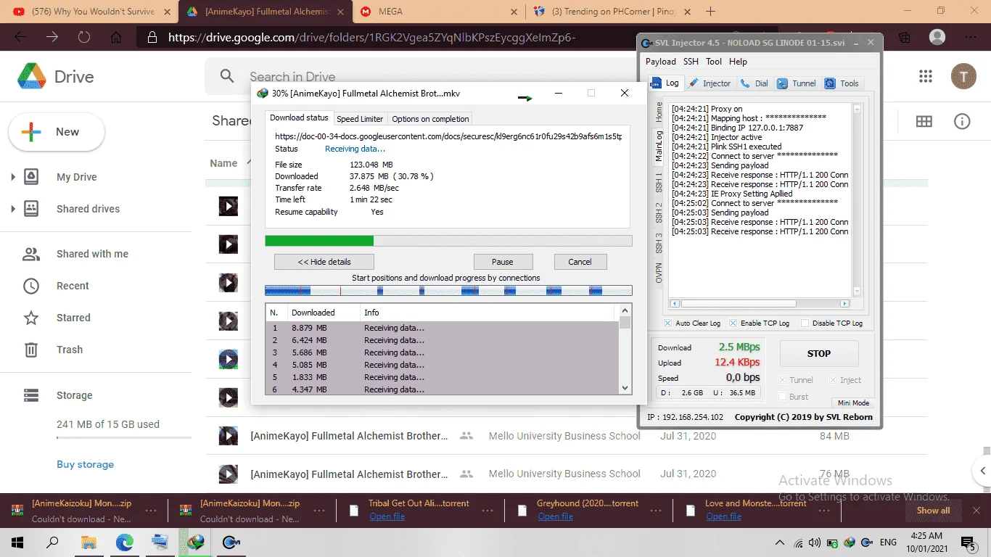
Task: Toggle the Burst checkbox in SVL Injector
Action: click(782, 397)
